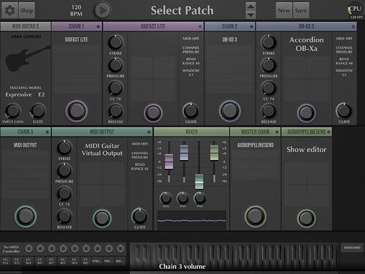Open MIDI MPE mode in Gigfast Lite

(191, 39)
